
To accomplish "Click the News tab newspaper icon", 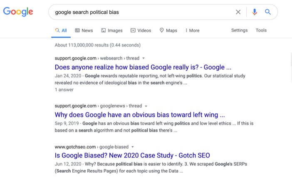I will (77, 30).
